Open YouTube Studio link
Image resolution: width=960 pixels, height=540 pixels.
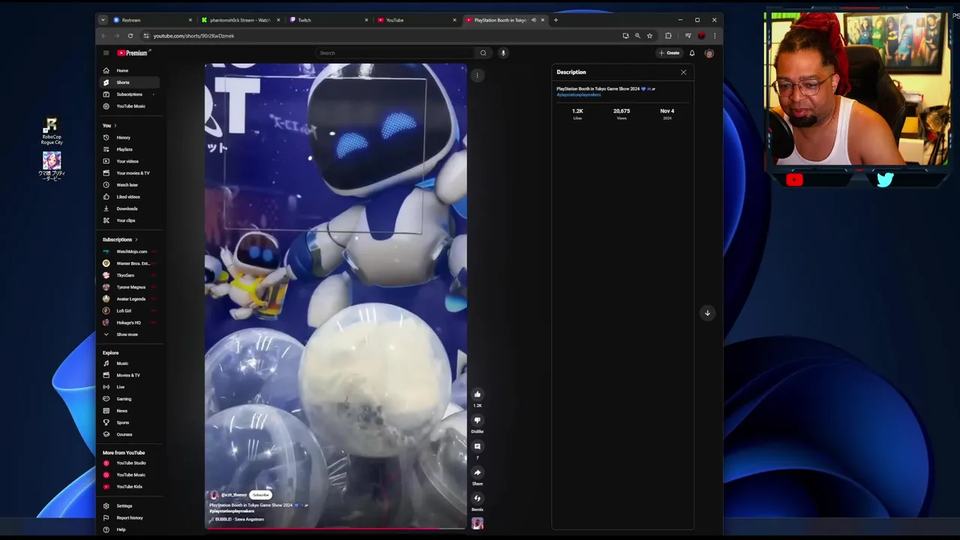coord(128,463)
